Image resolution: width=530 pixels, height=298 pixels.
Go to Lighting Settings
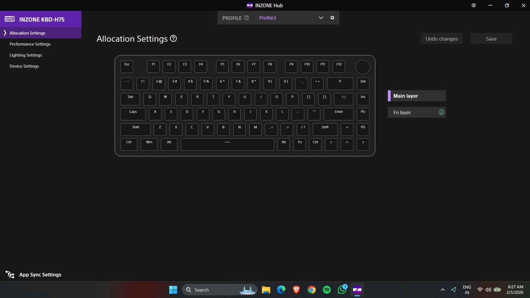(26, 55)
